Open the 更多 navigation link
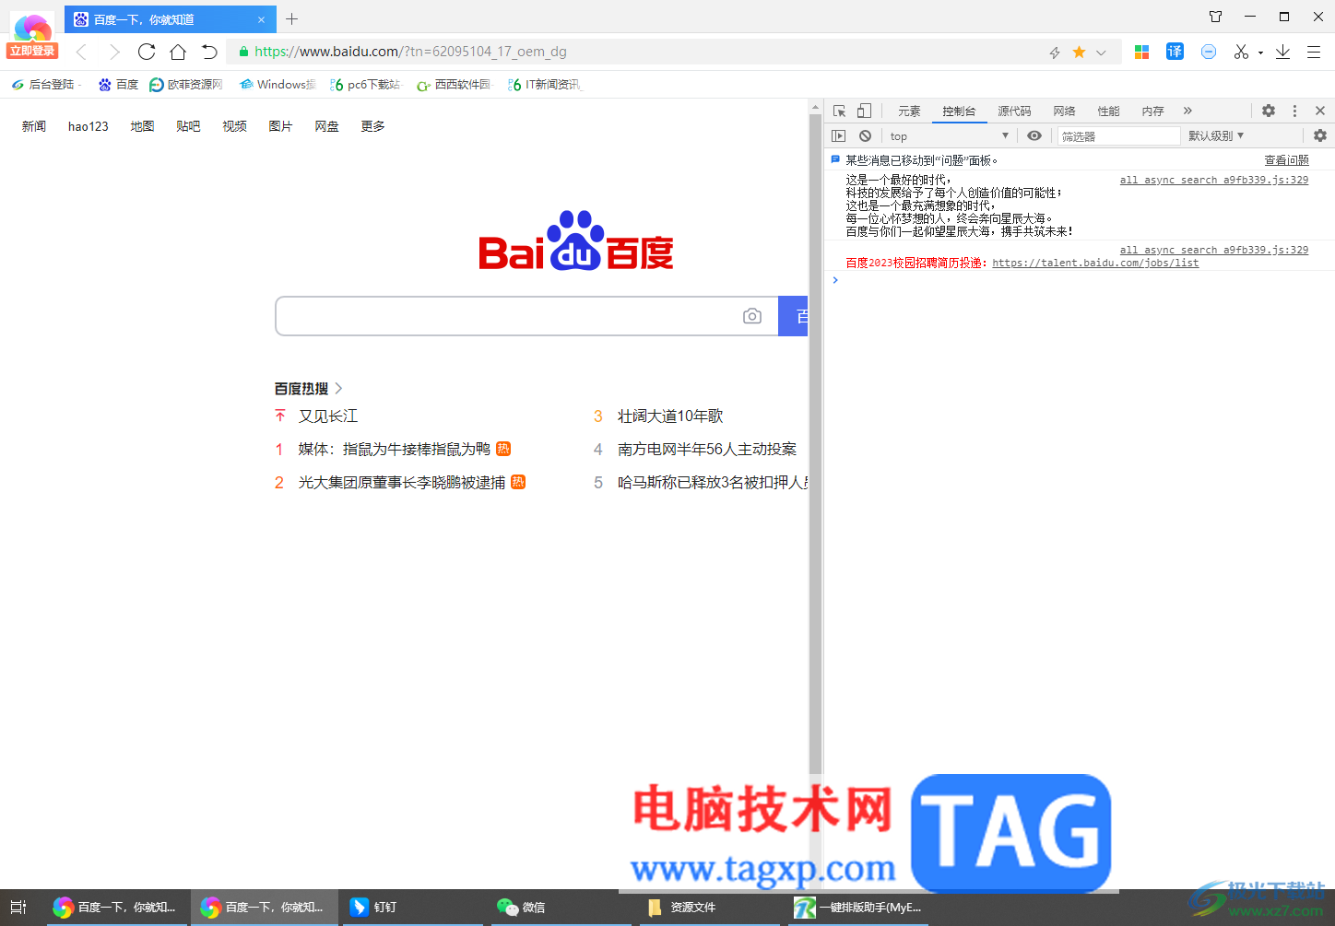 coord(372,126)
